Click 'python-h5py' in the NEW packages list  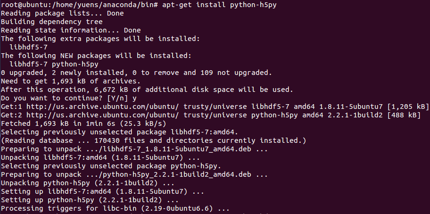[75, 64]
